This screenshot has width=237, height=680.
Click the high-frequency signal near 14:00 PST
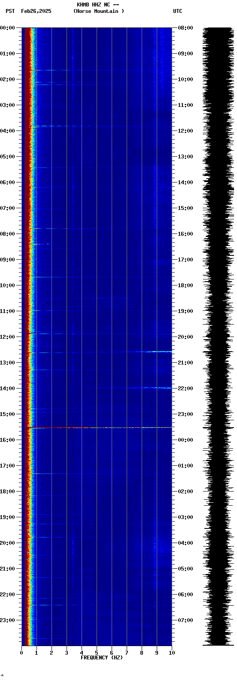(x=150, y=388)
